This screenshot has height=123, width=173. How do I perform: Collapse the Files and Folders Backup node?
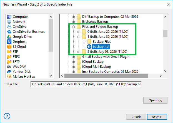click(x=73, y=27)
